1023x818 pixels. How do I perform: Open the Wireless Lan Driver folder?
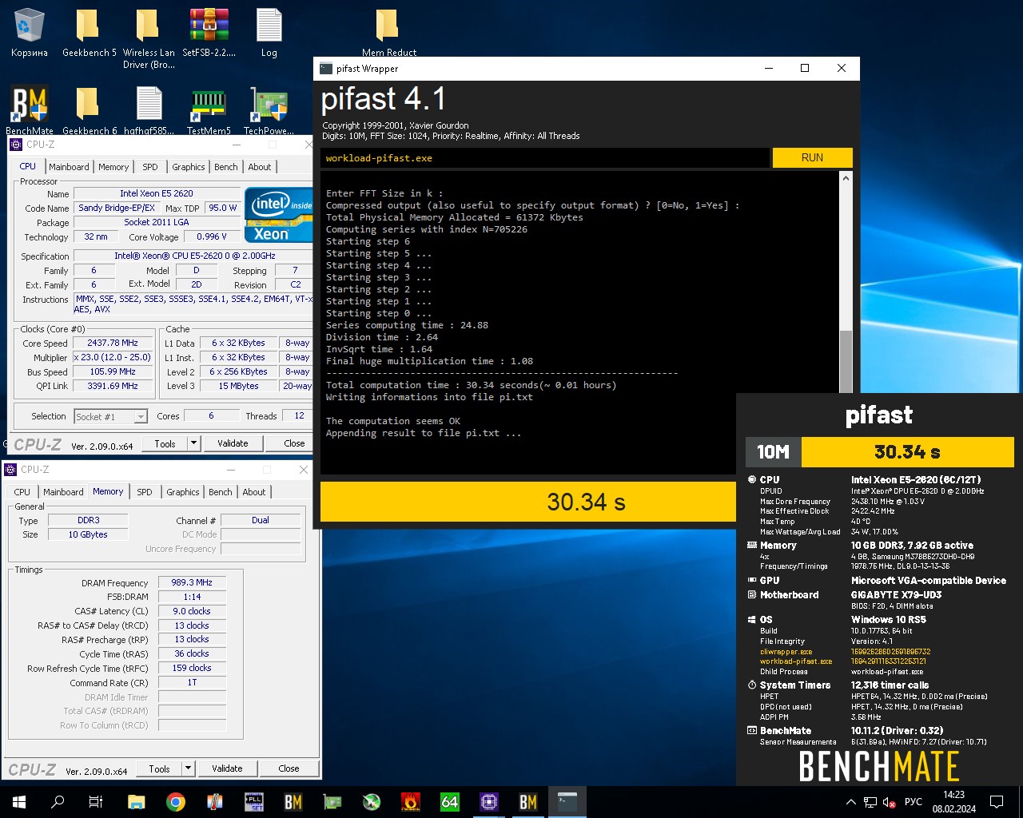pos(148,38)
